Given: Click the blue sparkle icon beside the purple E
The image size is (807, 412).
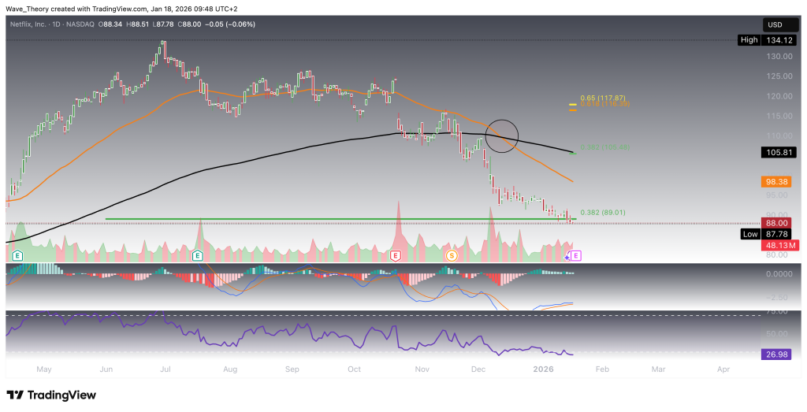Looking at the screenshot, I should [x=567, y=256].
